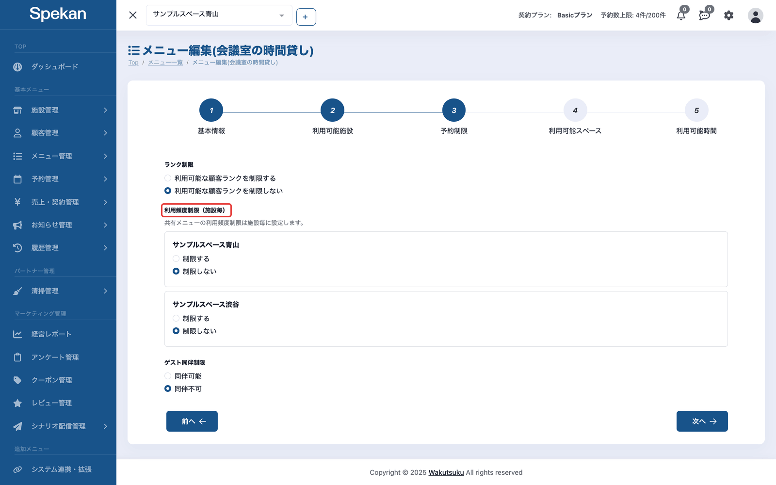Open the サンプルスペース青山 facility dropdown
Viewport: 776px width, 485px height.
pos(219,15)
